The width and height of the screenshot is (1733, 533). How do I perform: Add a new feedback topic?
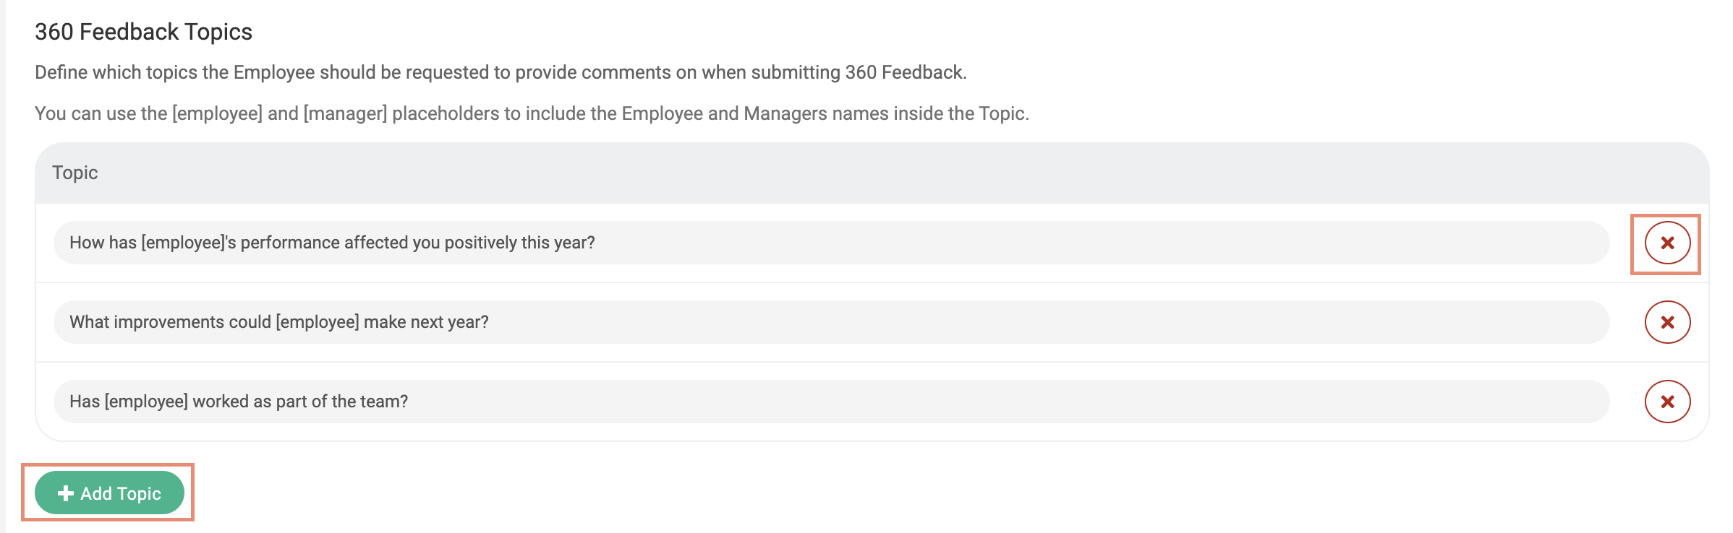click(108, 493)
